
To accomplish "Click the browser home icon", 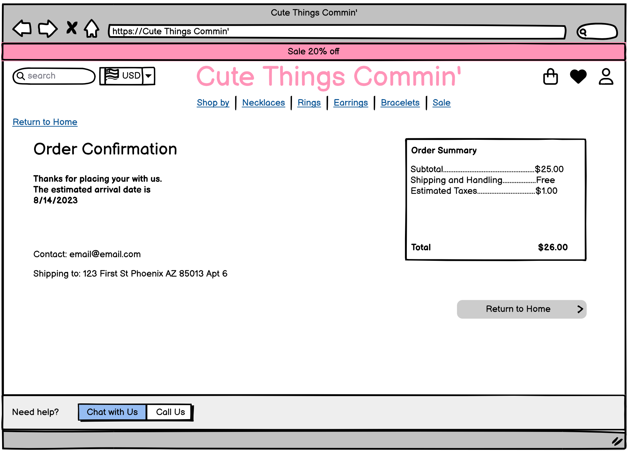I will point(91,29).
